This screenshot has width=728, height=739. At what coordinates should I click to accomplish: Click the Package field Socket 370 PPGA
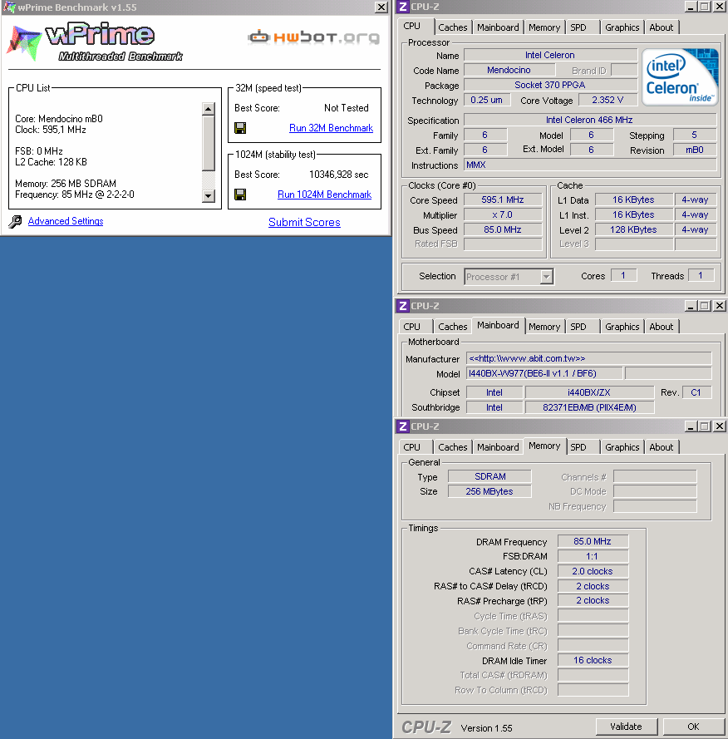550,86
